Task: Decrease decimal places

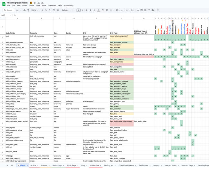Action: pos(50,10)
